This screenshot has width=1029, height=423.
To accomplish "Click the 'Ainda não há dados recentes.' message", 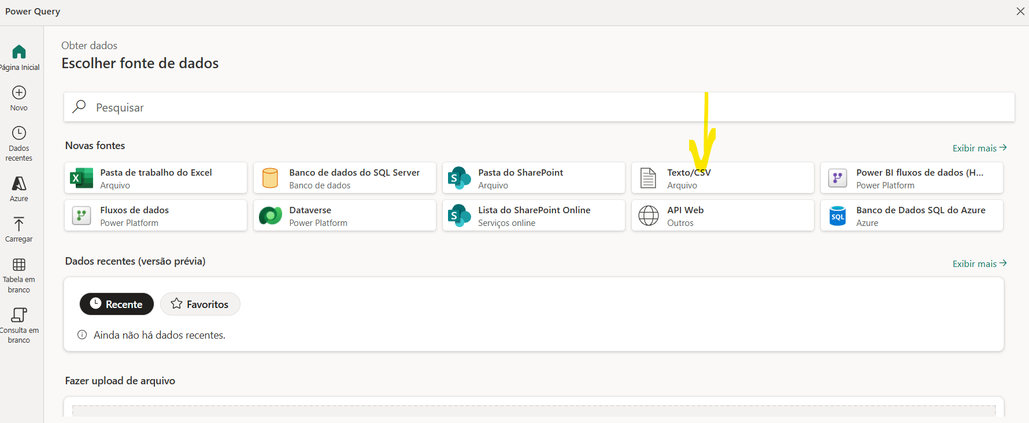I will [160, 335].
